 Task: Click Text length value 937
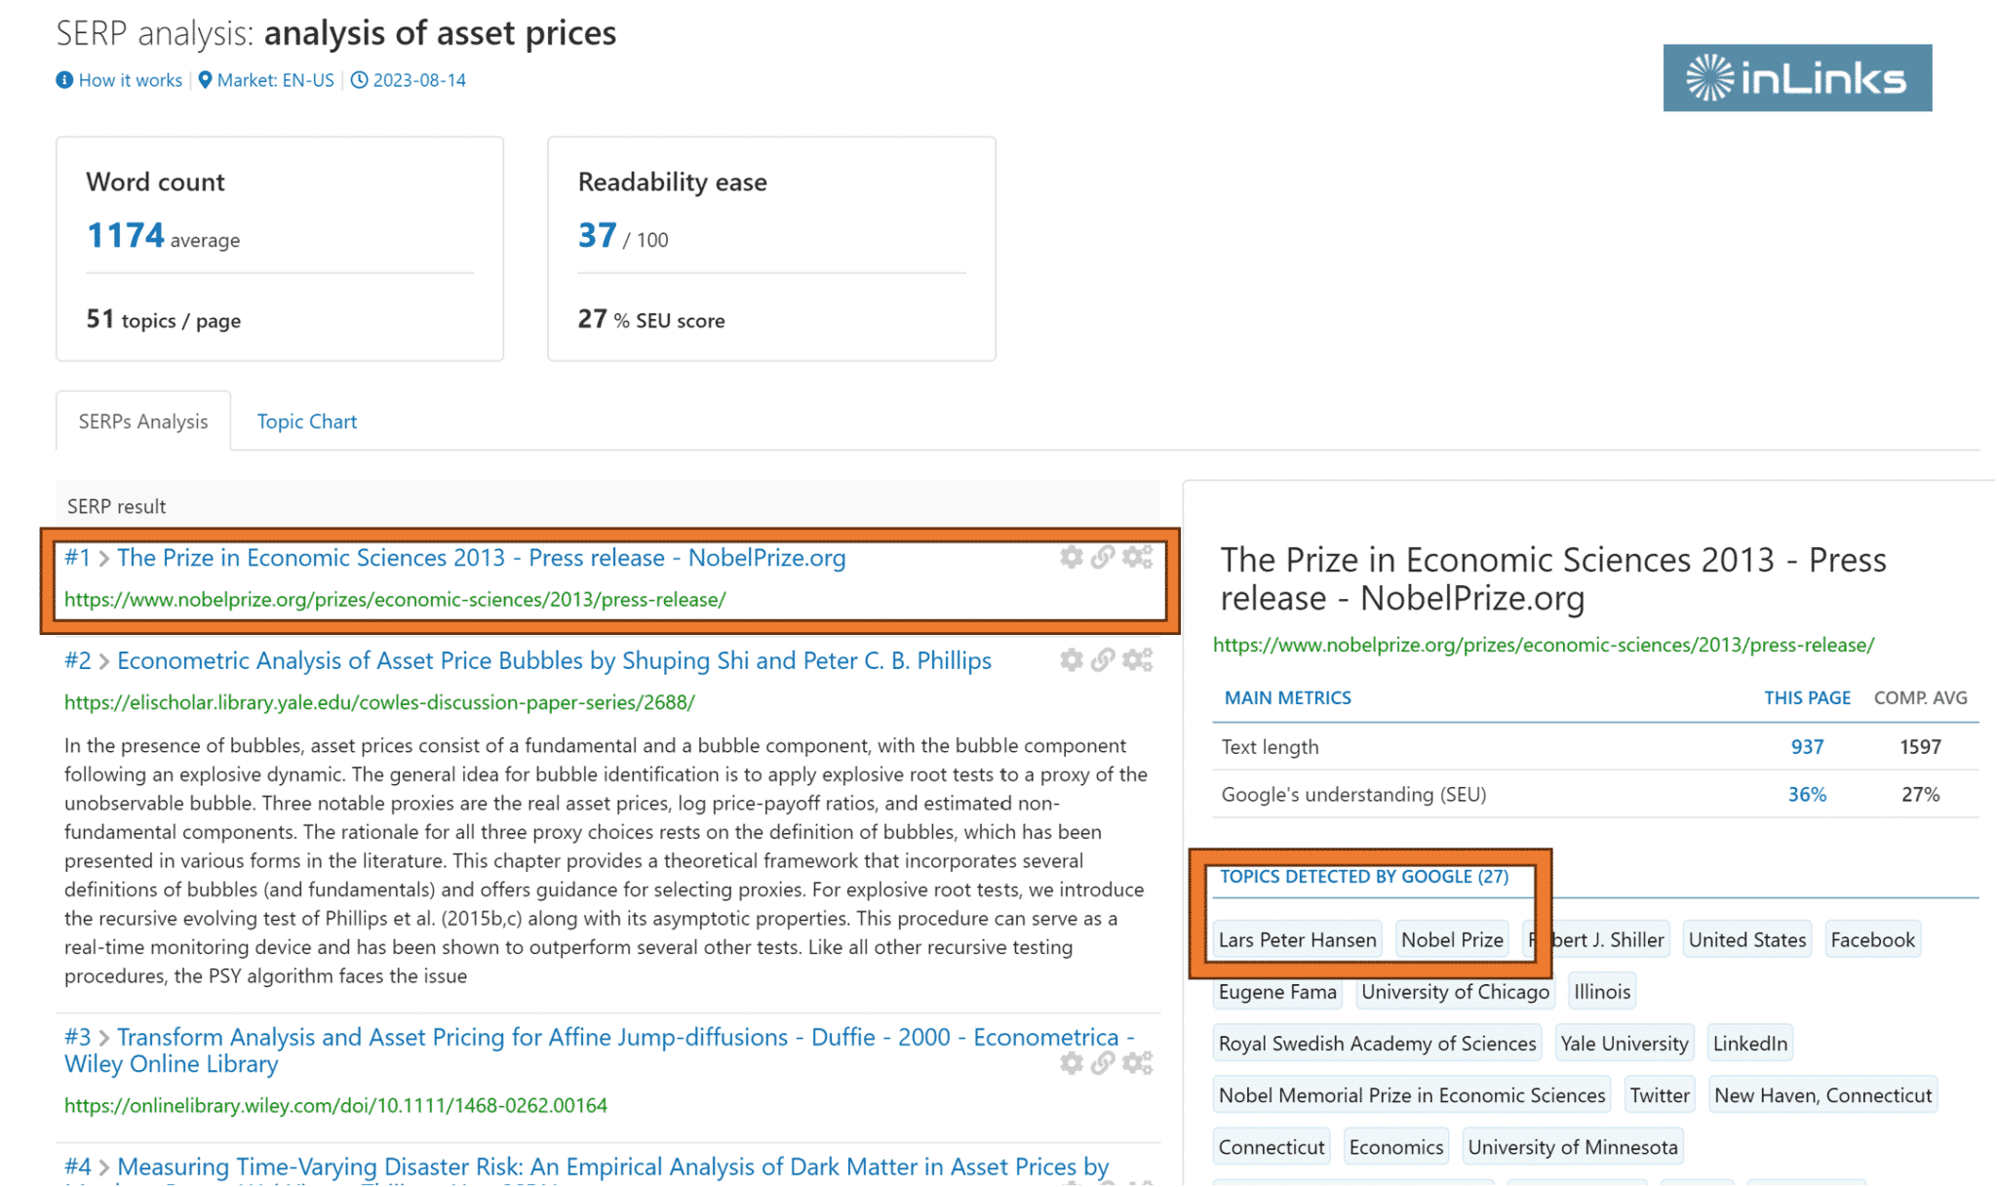pos(1807,746)
